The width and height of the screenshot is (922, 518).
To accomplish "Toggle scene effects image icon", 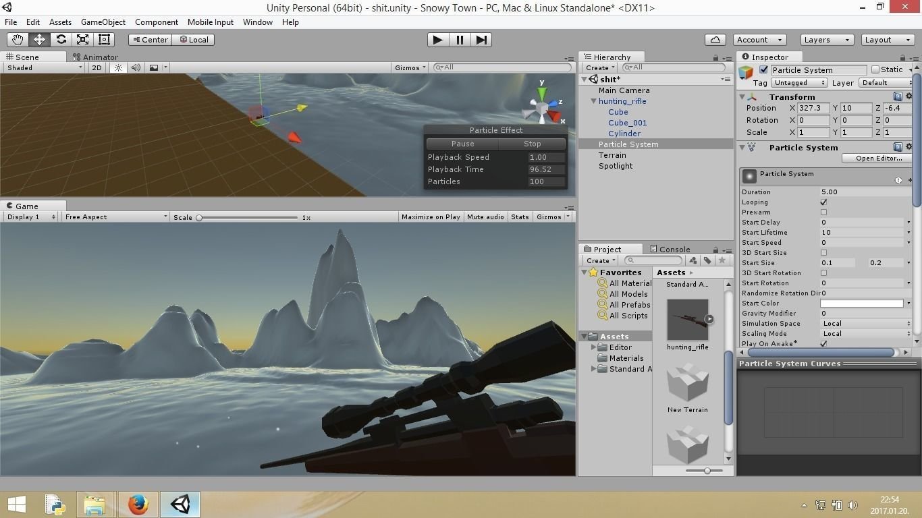I will click(x=154, y=67).
